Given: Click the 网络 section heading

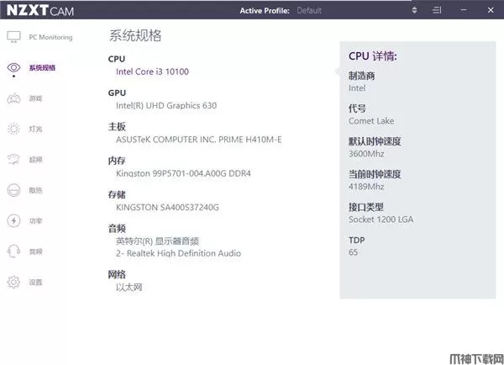Looking at the screenshot, I should pos(117,274).
